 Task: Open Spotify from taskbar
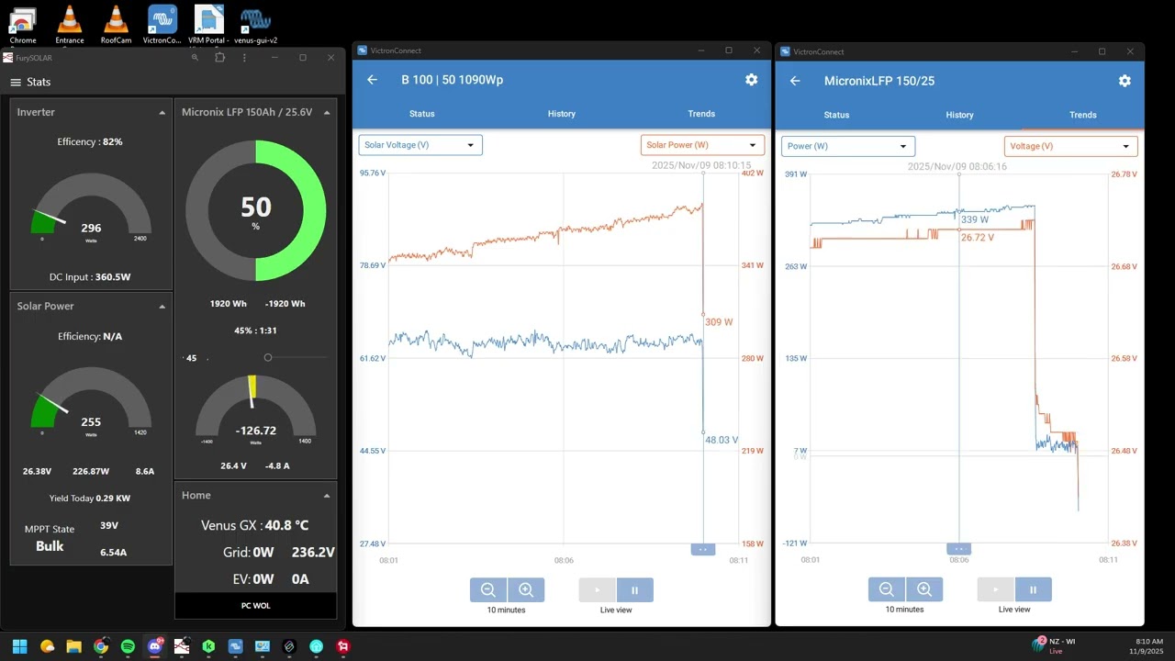point(128,646)
